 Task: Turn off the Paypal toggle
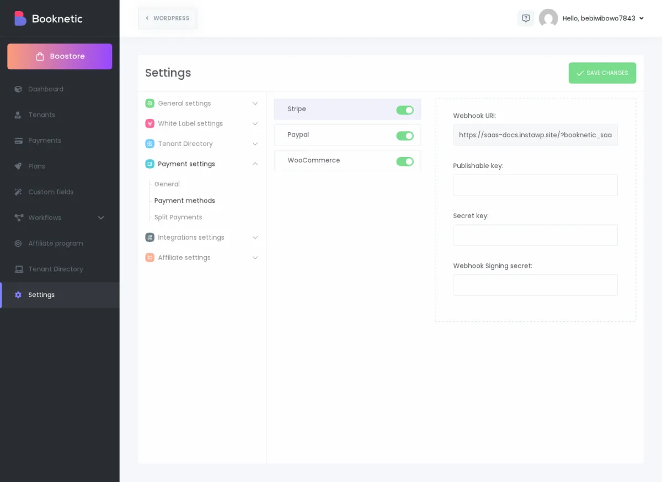(405, 136)
